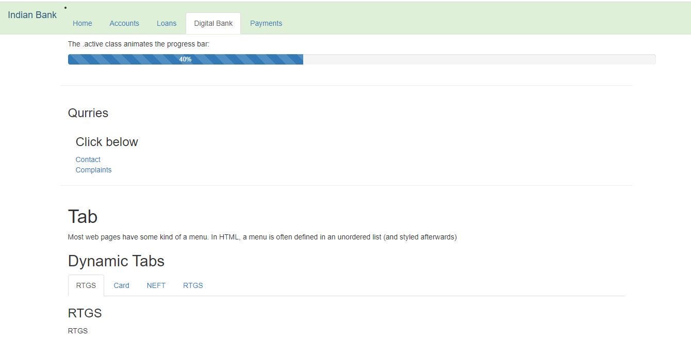The image size is (691, 337).
Task: Go to the Loans tab
Action: [167, 23]
